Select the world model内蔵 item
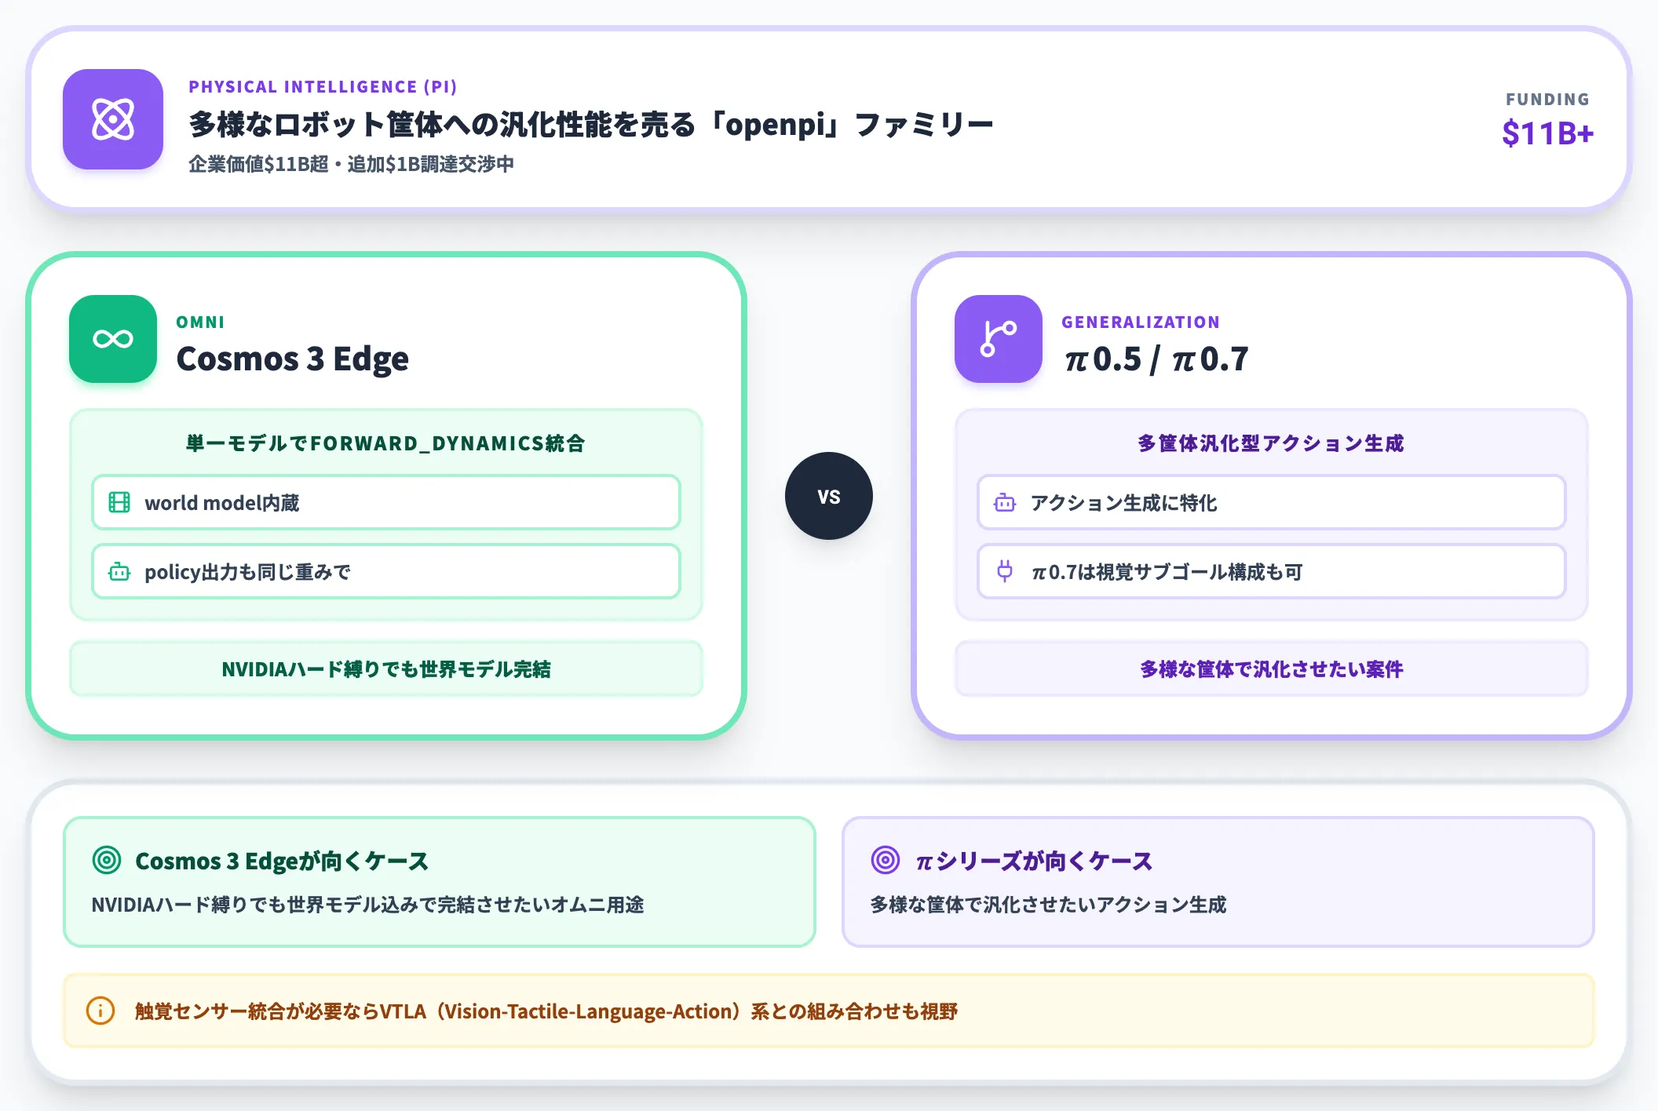The width and height of the screenshot is (1658, 1111). tap(386, 502)
